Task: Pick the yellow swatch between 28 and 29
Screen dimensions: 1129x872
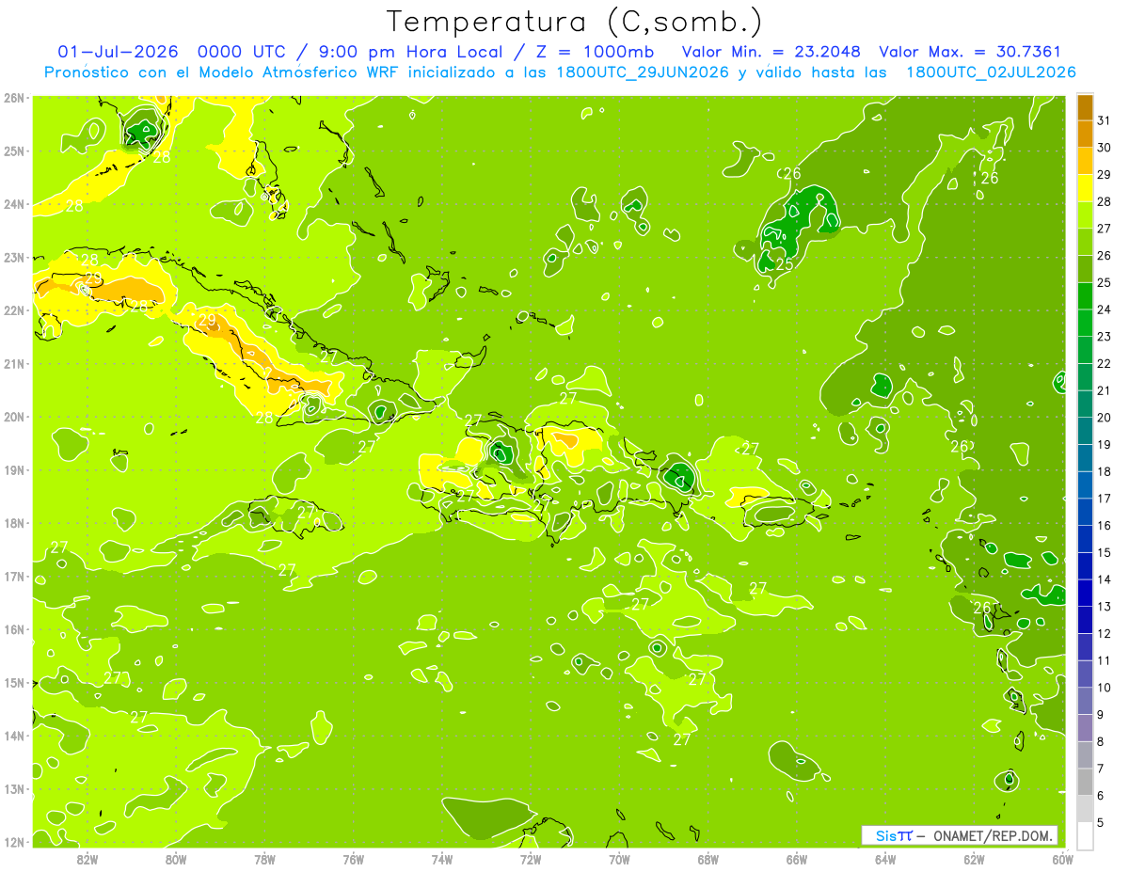Action: 1085,188
